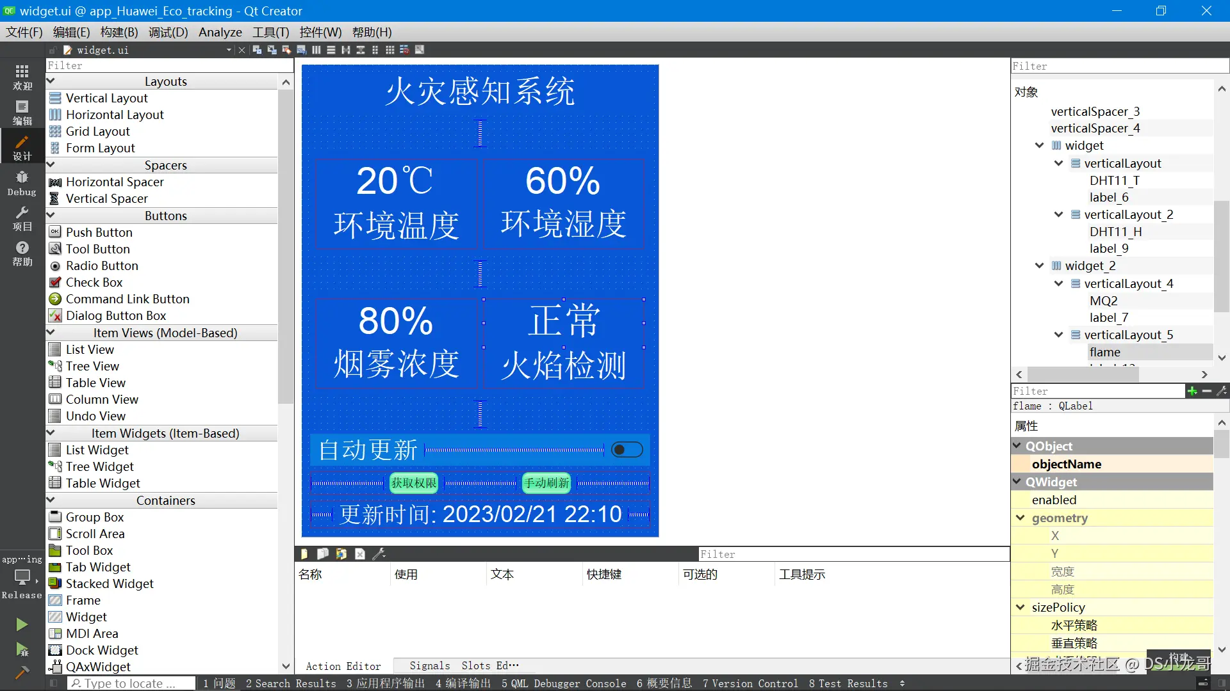The height and width of the screenshot is (691, 1230).
Task: Collapse the Buttons section
Action: pyautogui.click(x=51, y=216)
